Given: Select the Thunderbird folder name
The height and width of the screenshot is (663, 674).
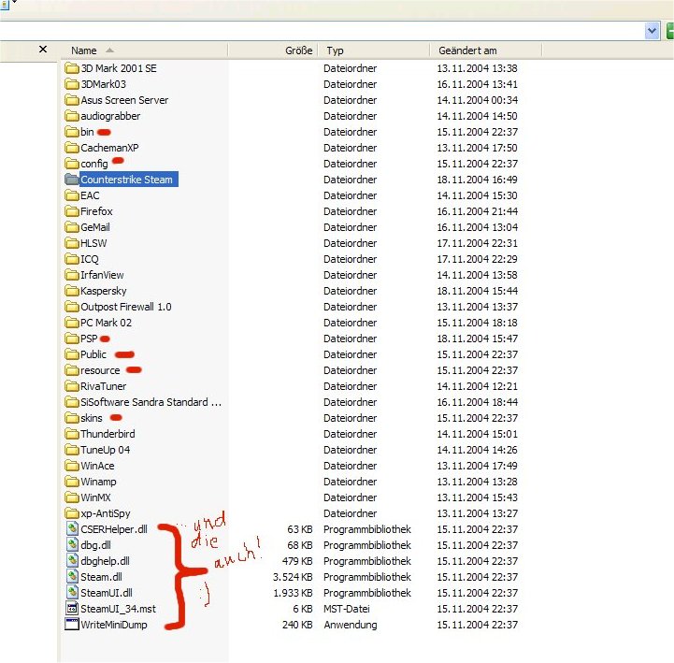Looking at the screenshot, I should click(108, 434).
